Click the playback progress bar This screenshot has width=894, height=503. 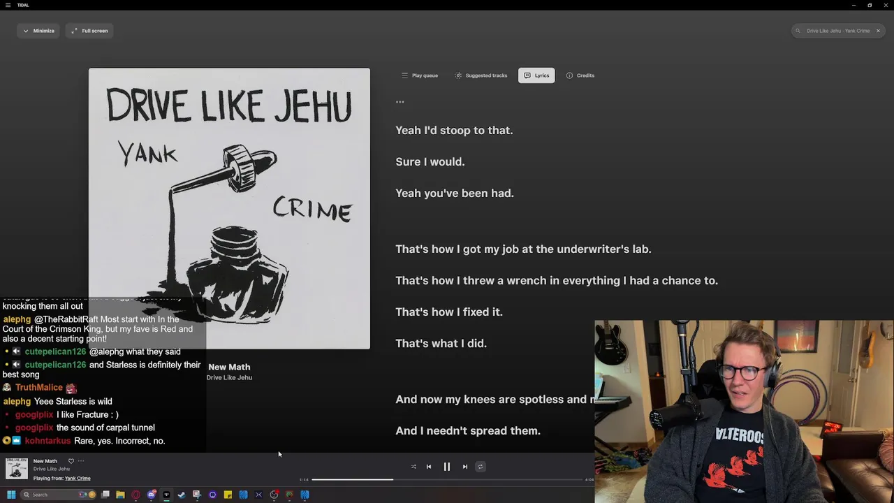[x=447, y=479]
